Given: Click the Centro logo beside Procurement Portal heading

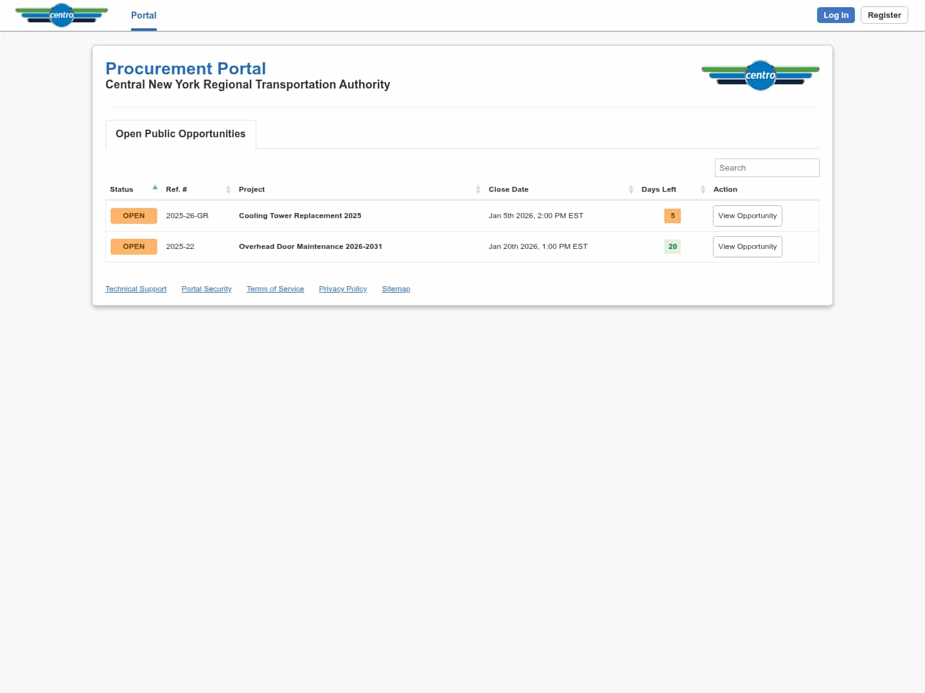Looking at the screenshot, I should point(760,75).
